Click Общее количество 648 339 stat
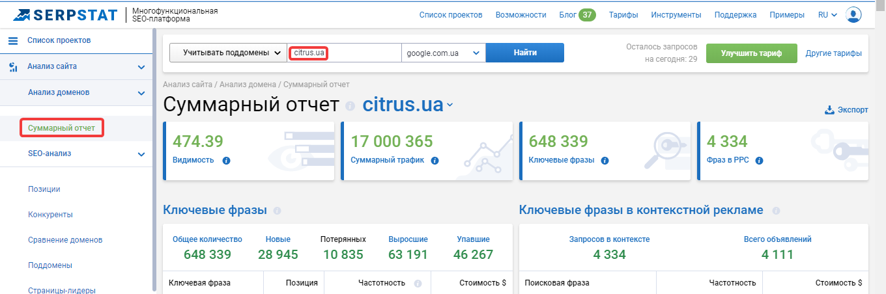The height and width of the screenshot is (294, 886). [207, 248]
